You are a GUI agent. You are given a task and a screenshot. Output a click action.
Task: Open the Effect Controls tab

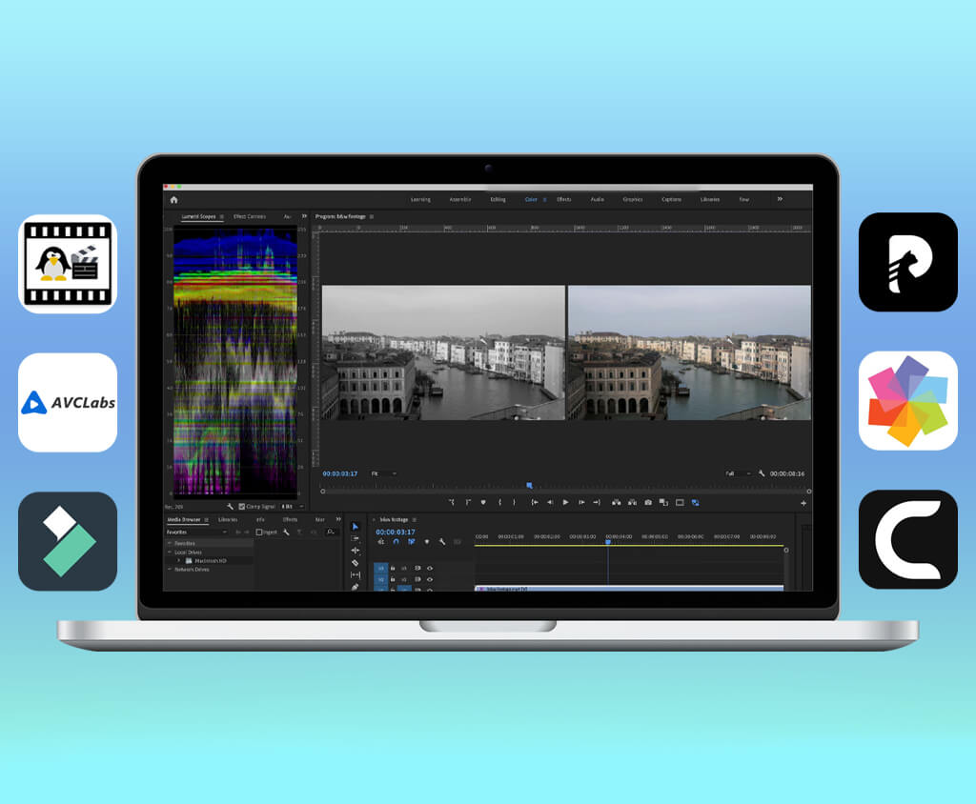(x=250, y=216)
